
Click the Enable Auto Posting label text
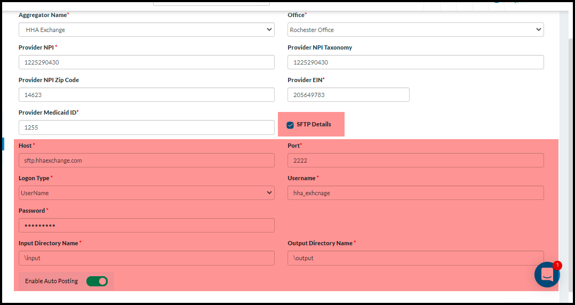pos(51,281)
